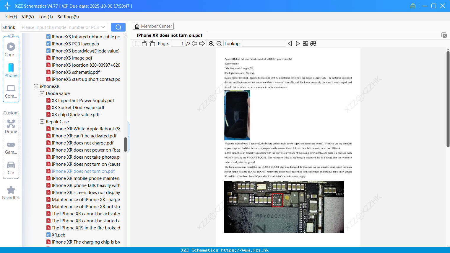Collapse the iPhoneXR tree node

tap(36, 86)
